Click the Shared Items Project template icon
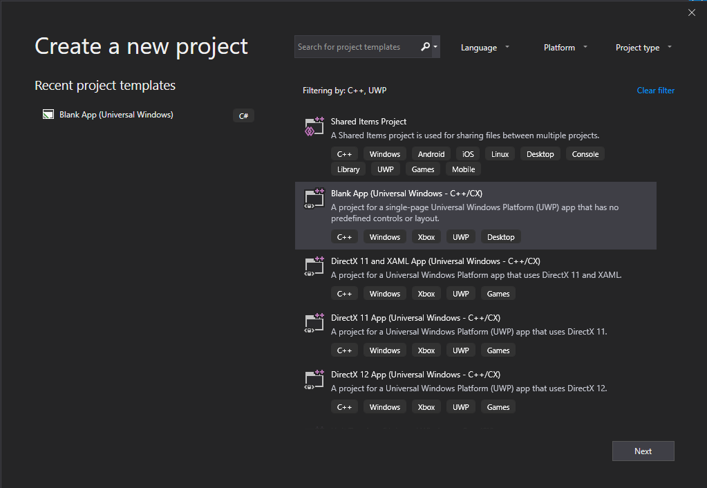Viewport: 707px width, 488px height. coord(314,126)
